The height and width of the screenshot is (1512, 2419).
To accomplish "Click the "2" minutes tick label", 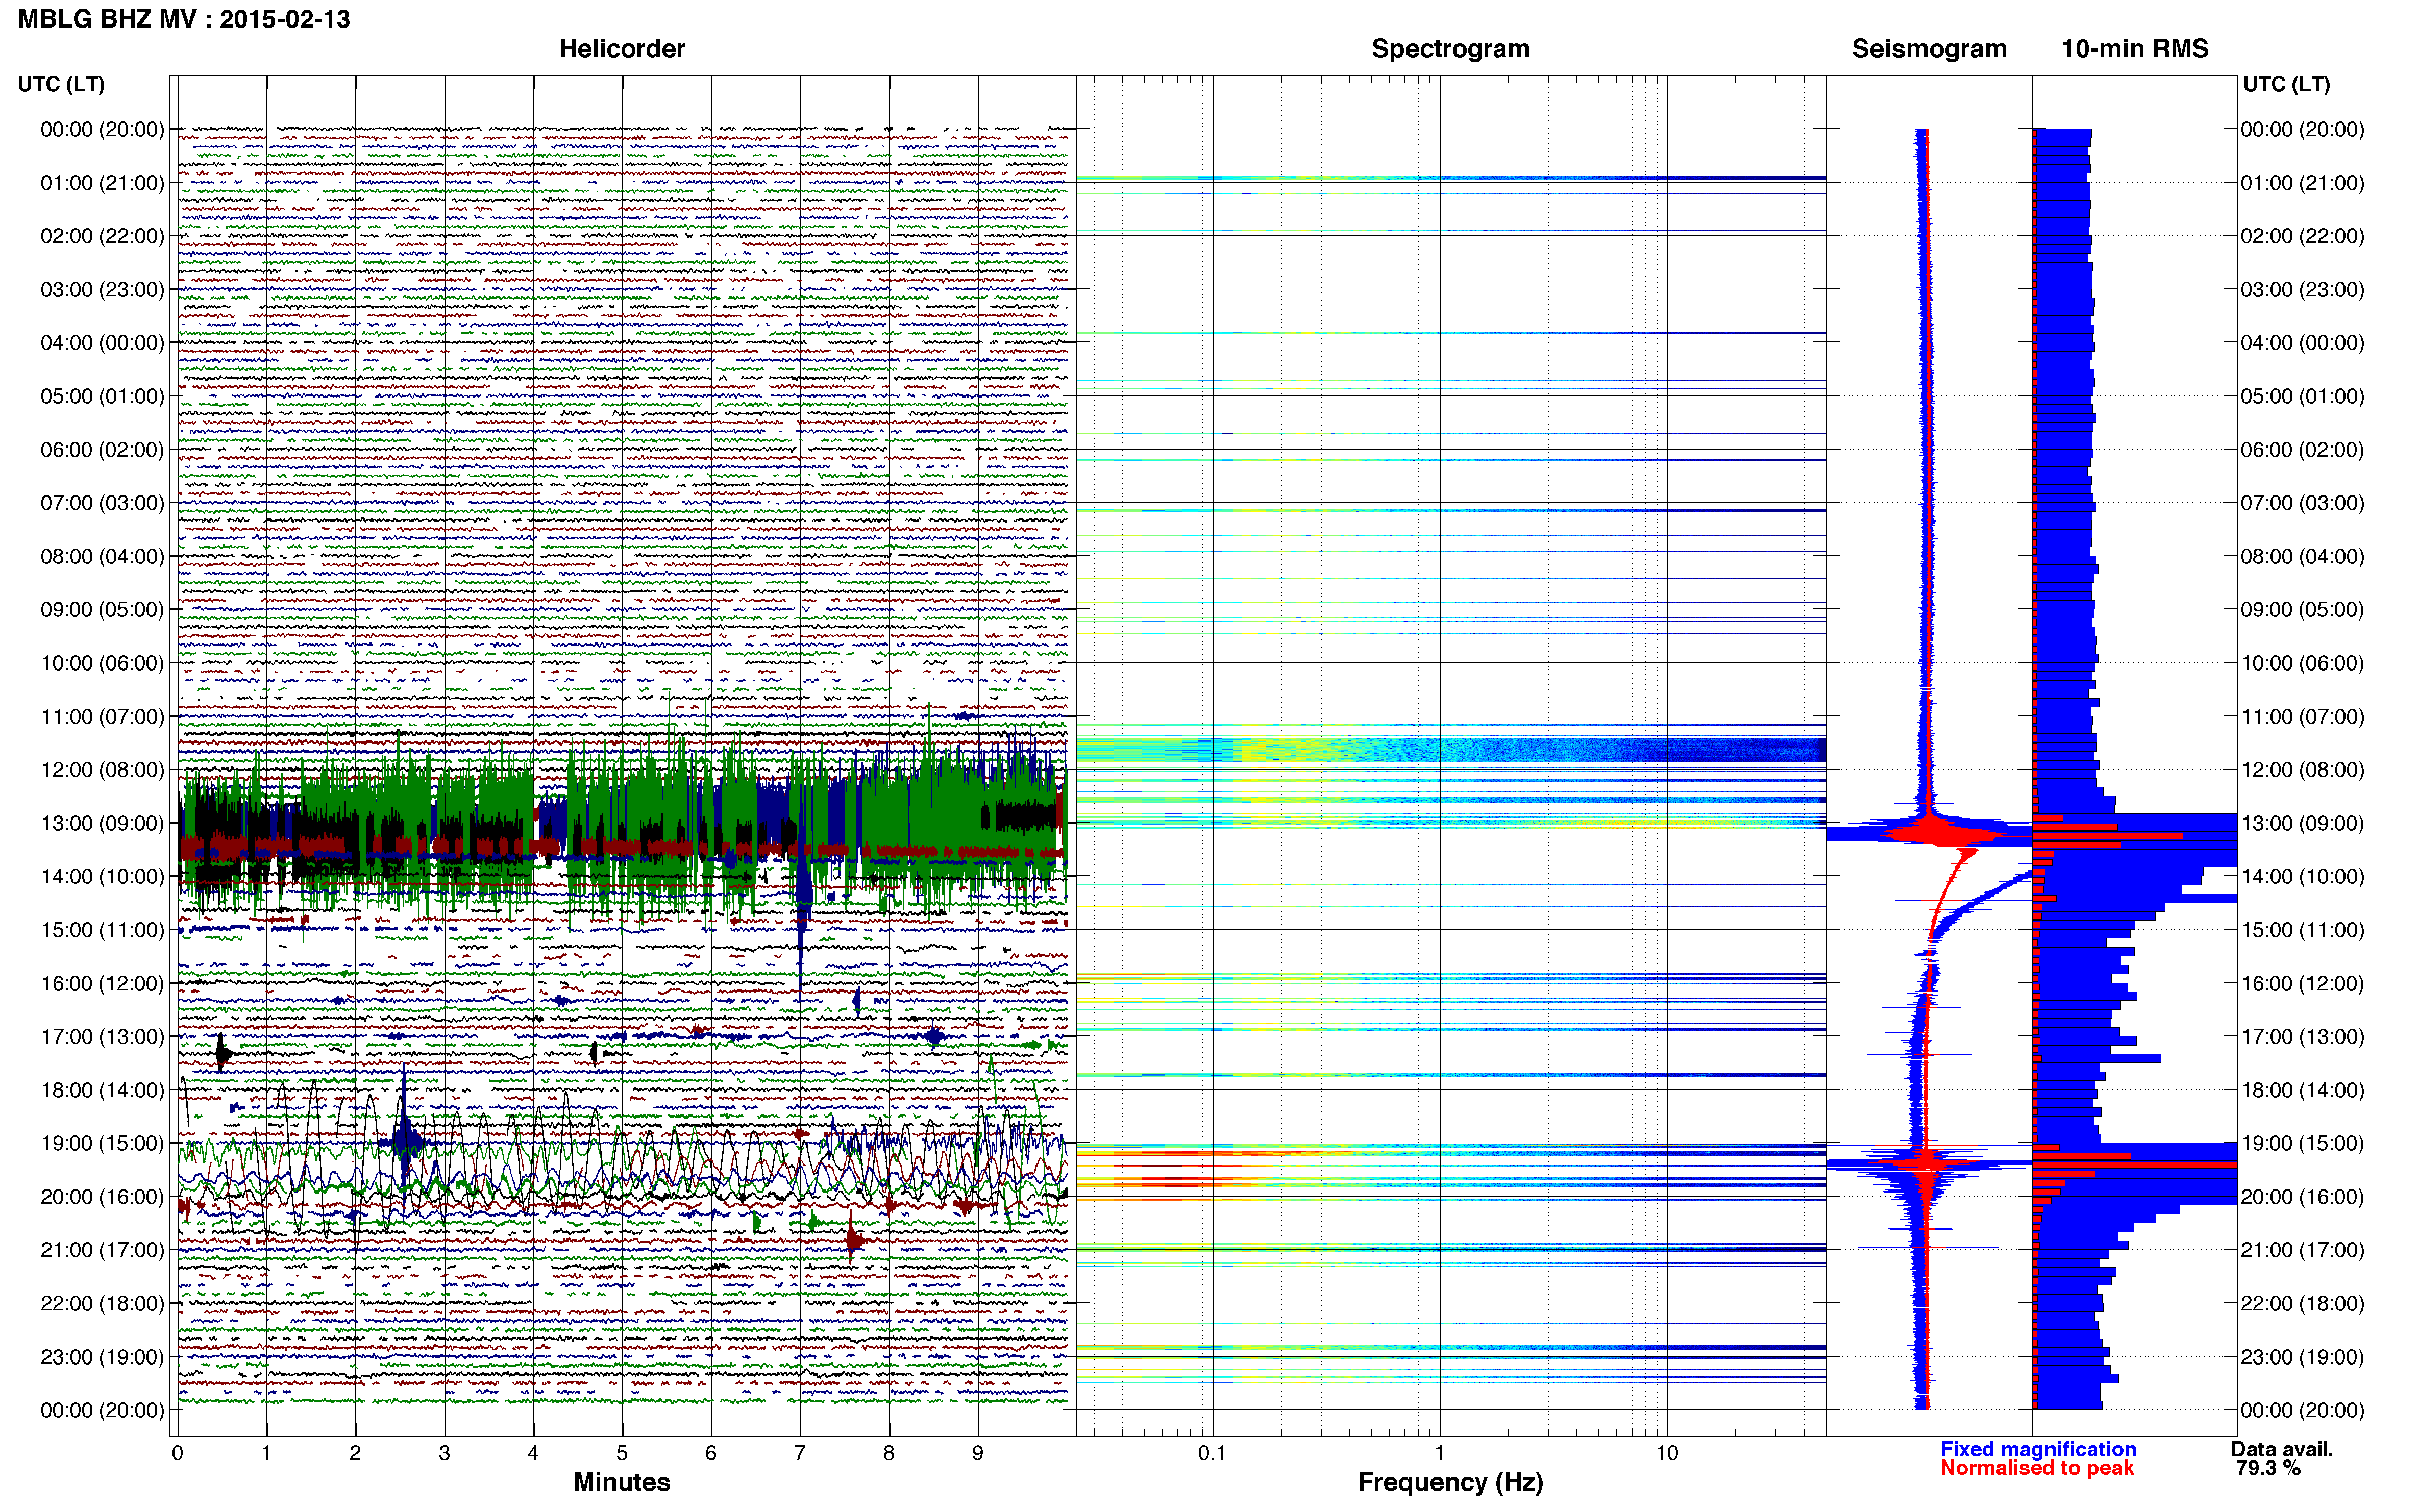I will [355, 1453].
